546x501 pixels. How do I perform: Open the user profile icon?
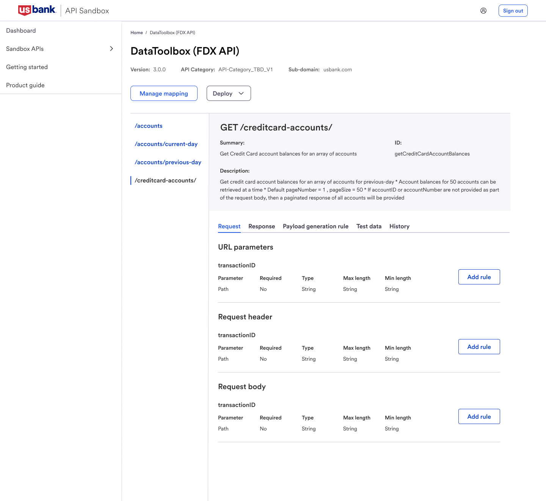[x=483, y=11]
